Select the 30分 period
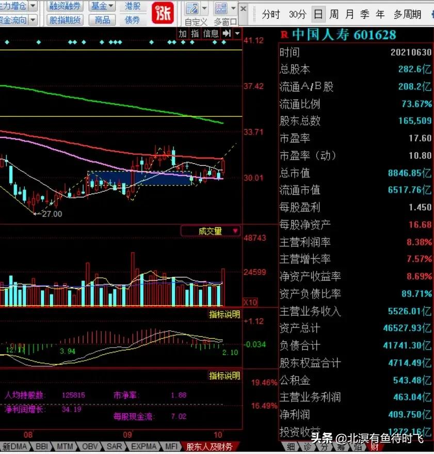The image size is (434, 454). pyautogui.click(x=297, y=14)
